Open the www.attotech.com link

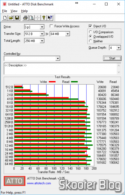pyautogui.click(x=39, y=183)
